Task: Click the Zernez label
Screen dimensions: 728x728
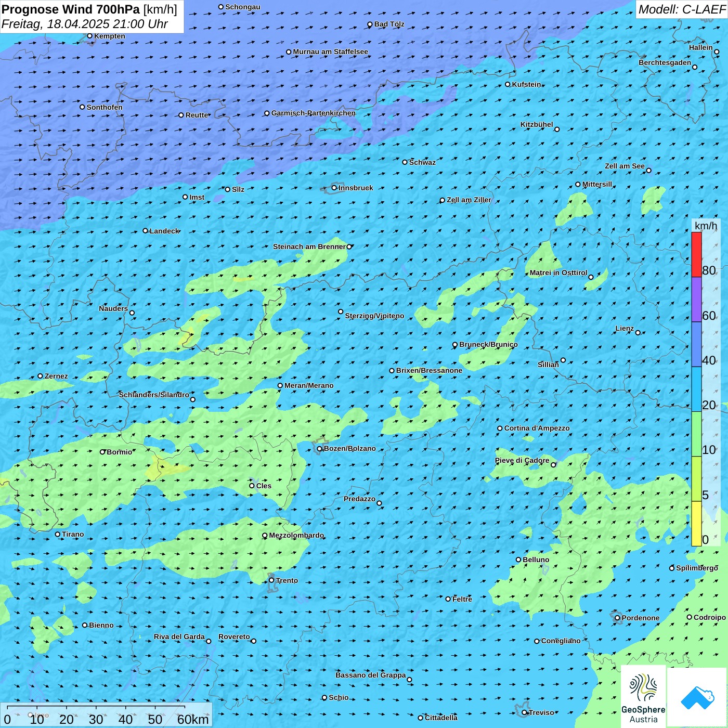Action: click(56, 376)
